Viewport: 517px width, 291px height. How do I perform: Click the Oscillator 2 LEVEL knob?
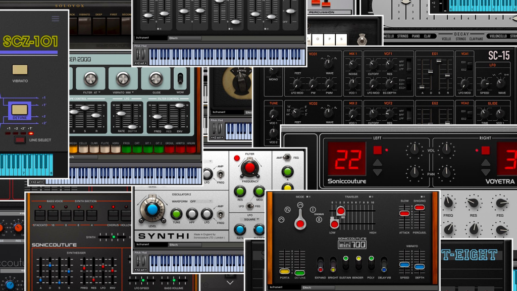[x=152, y=210]
